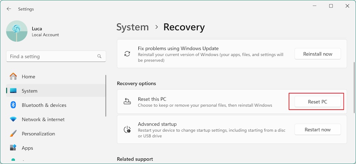Click the Advanced startup power-gear icon
Viewport: 356px width, 164px height.
click(127, 129)
